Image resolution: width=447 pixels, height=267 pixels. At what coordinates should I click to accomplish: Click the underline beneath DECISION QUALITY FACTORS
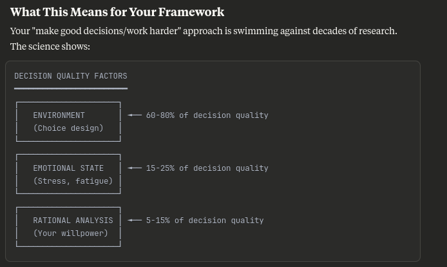(71, 88)
